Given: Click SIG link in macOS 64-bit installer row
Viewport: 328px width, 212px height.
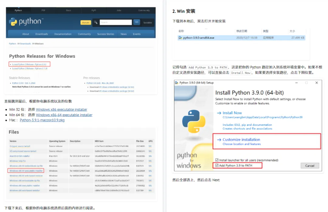Looking at the screenshot, I should click(x=150, y=156).
